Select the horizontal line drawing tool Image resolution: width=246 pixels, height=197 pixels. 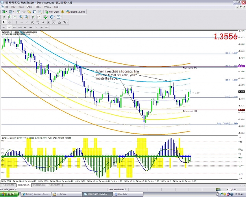[x=22, y=22]
